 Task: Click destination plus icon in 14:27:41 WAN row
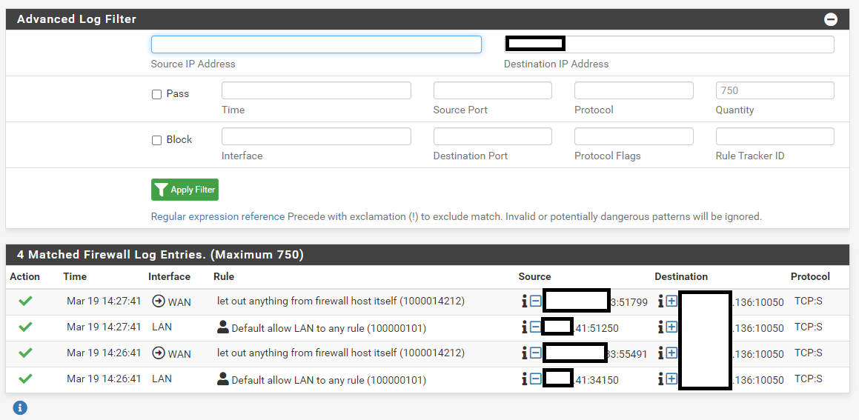[671, 301]
